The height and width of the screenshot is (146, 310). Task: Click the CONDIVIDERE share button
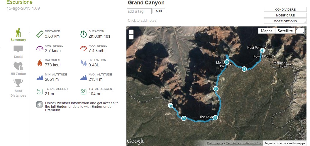click(x=285, y=9)
